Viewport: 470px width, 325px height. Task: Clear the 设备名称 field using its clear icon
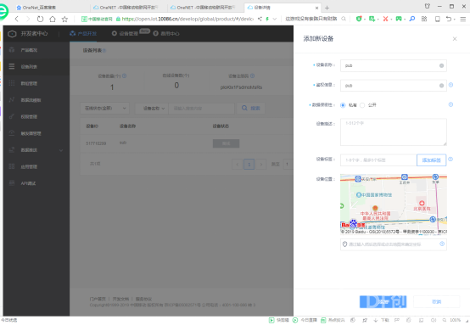point(441,65)
